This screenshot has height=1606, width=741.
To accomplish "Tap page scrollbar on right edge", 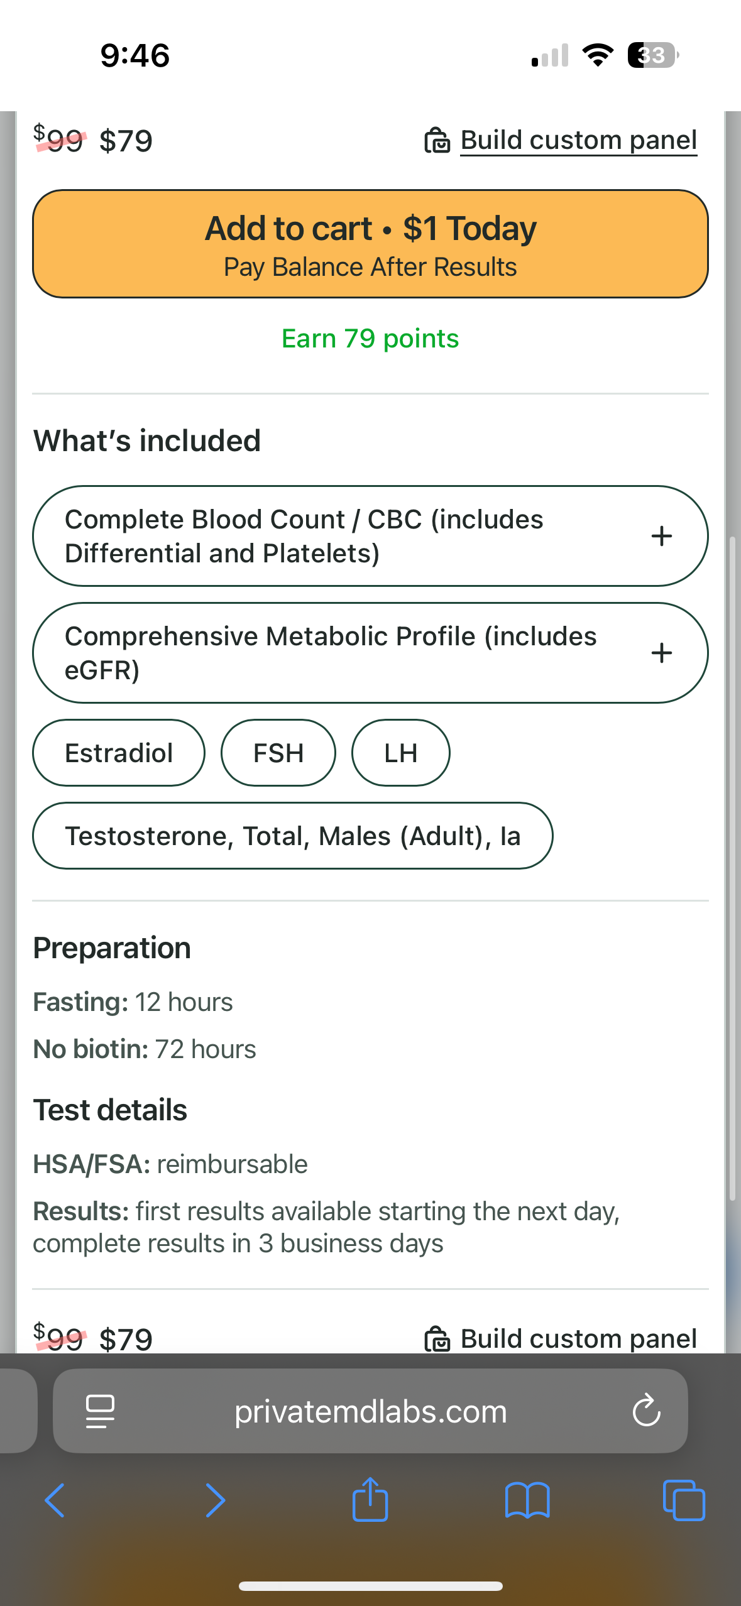I will 732,867.
